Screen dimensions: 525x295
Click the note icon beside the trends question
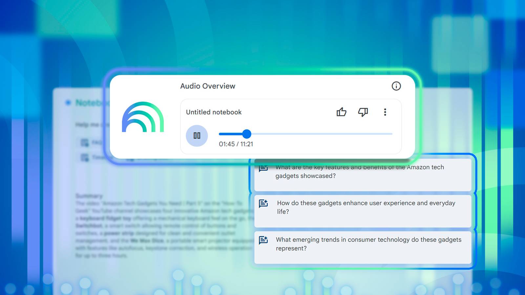point(263,240)
